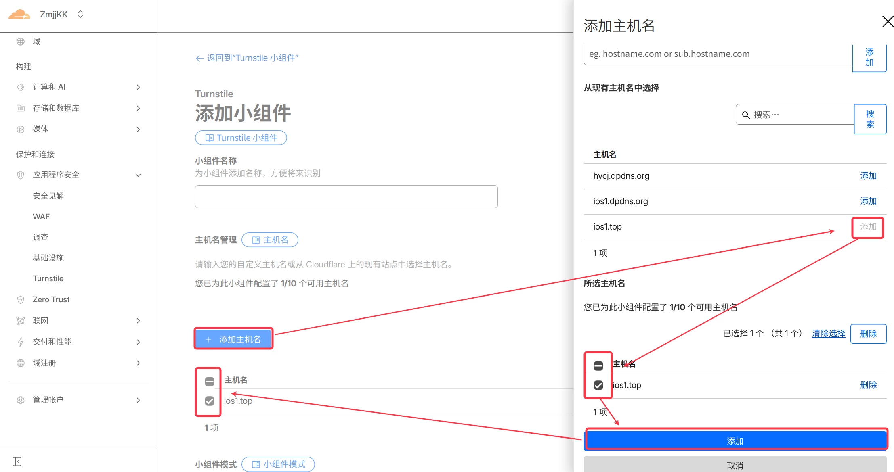This screenshot has width=894, height=472.
Task: Select Turnstile in the sidebar
Action: click(48, 278)
